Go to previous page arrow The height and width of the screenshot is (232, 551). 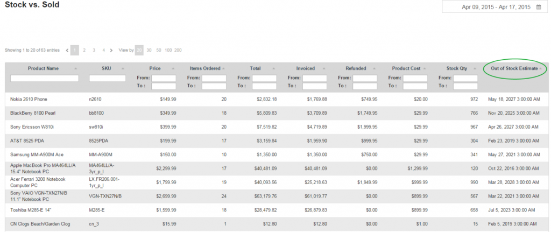(x=67, y=50)
